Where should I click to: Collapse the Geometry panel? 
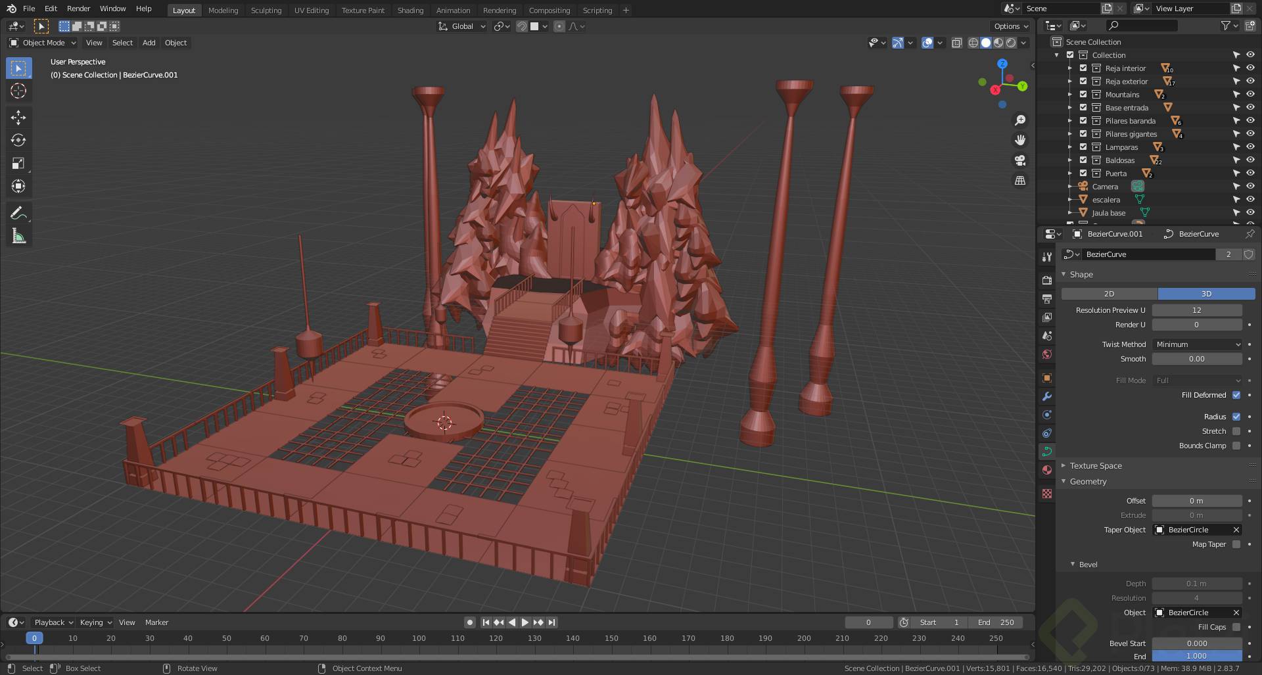1088,482
